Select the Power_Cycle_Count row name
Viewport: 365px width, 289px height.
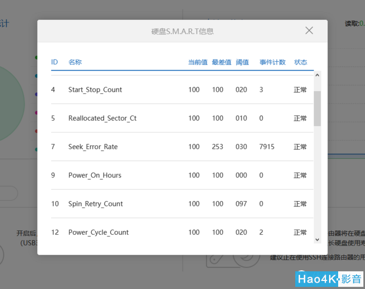[98, 232]
